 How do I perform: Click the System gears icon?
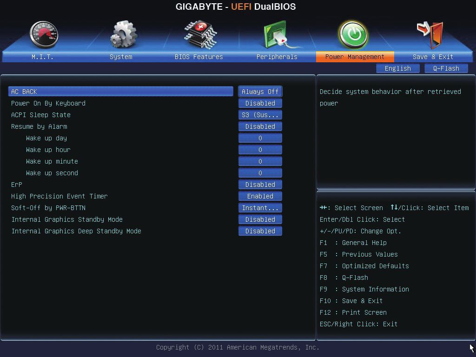[123, 34]
